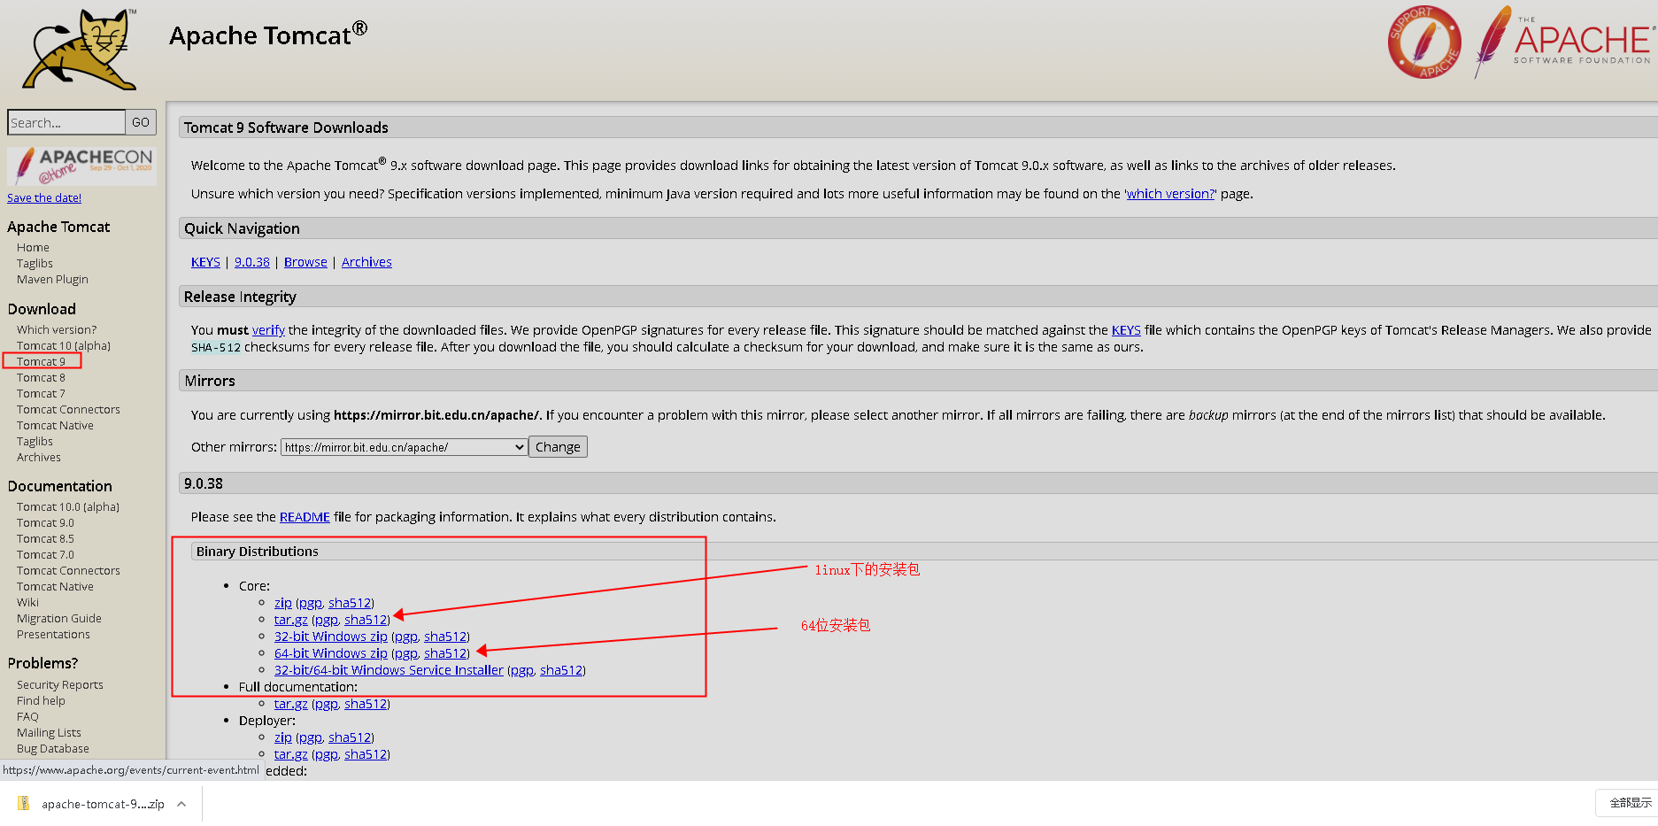Focus the Search input field
Viewport: 1658px width, 826px height.
(x=66, y=122)
